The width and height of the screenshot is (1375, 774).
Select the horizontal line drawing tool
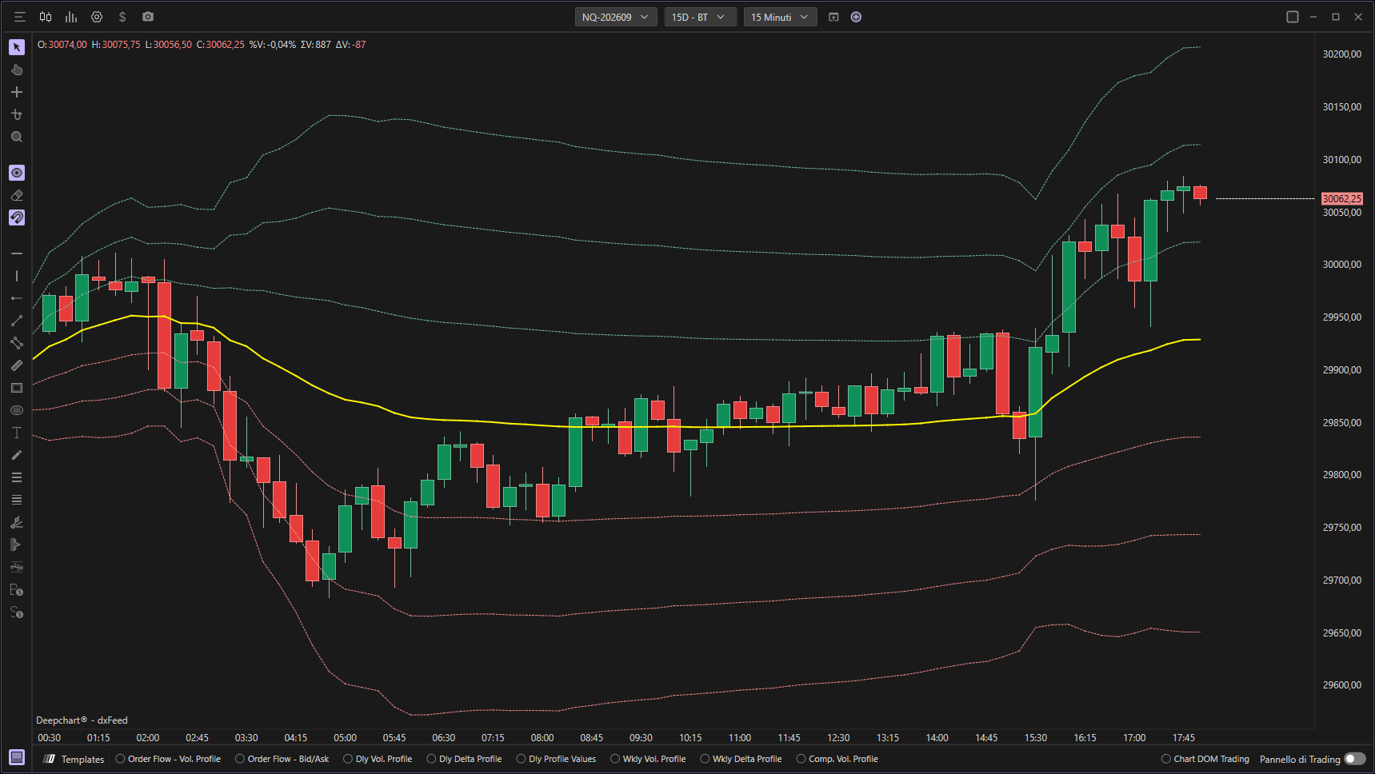17,253
